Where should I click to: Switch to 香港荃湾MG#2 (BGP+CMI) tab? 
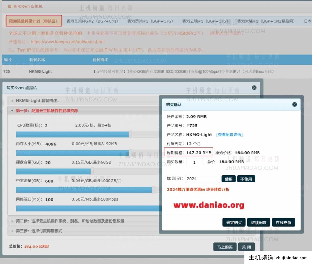click(92, 21)
